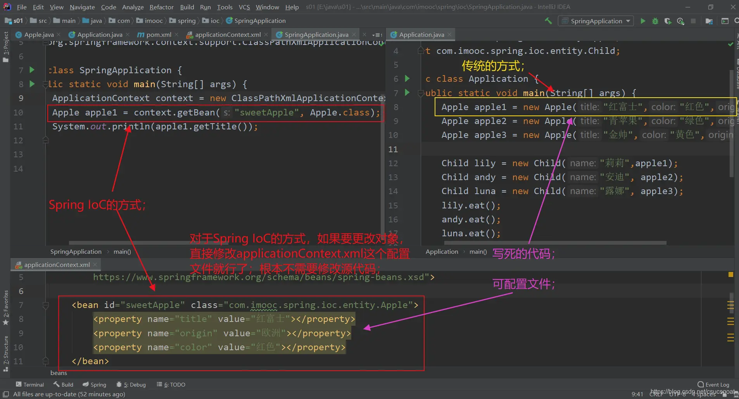This screenshot has width=739, height=399.
Task: Collapse the bean sweetApple XML fold
Action: (x=45, y=305)
